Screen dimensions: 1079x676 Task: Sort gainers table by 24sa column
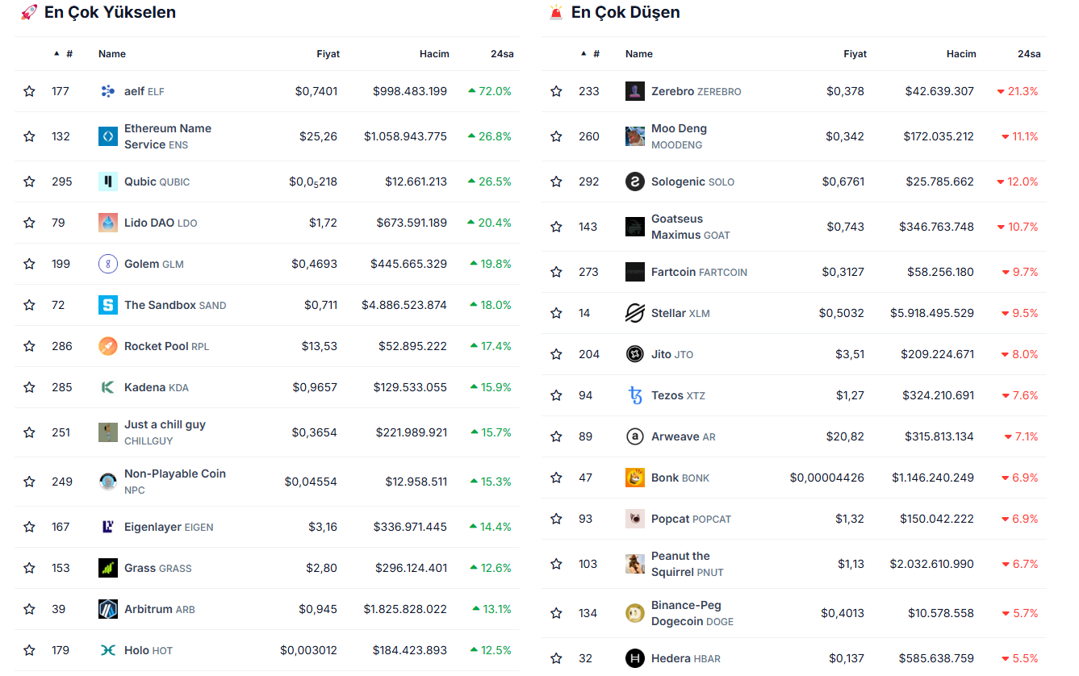(502, 54)
